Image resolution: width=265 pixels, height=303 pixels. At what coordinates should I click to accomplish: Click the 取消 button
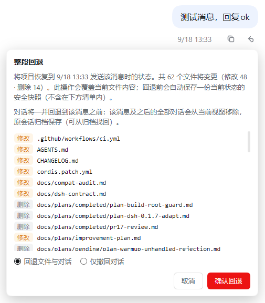pos(188,281)
